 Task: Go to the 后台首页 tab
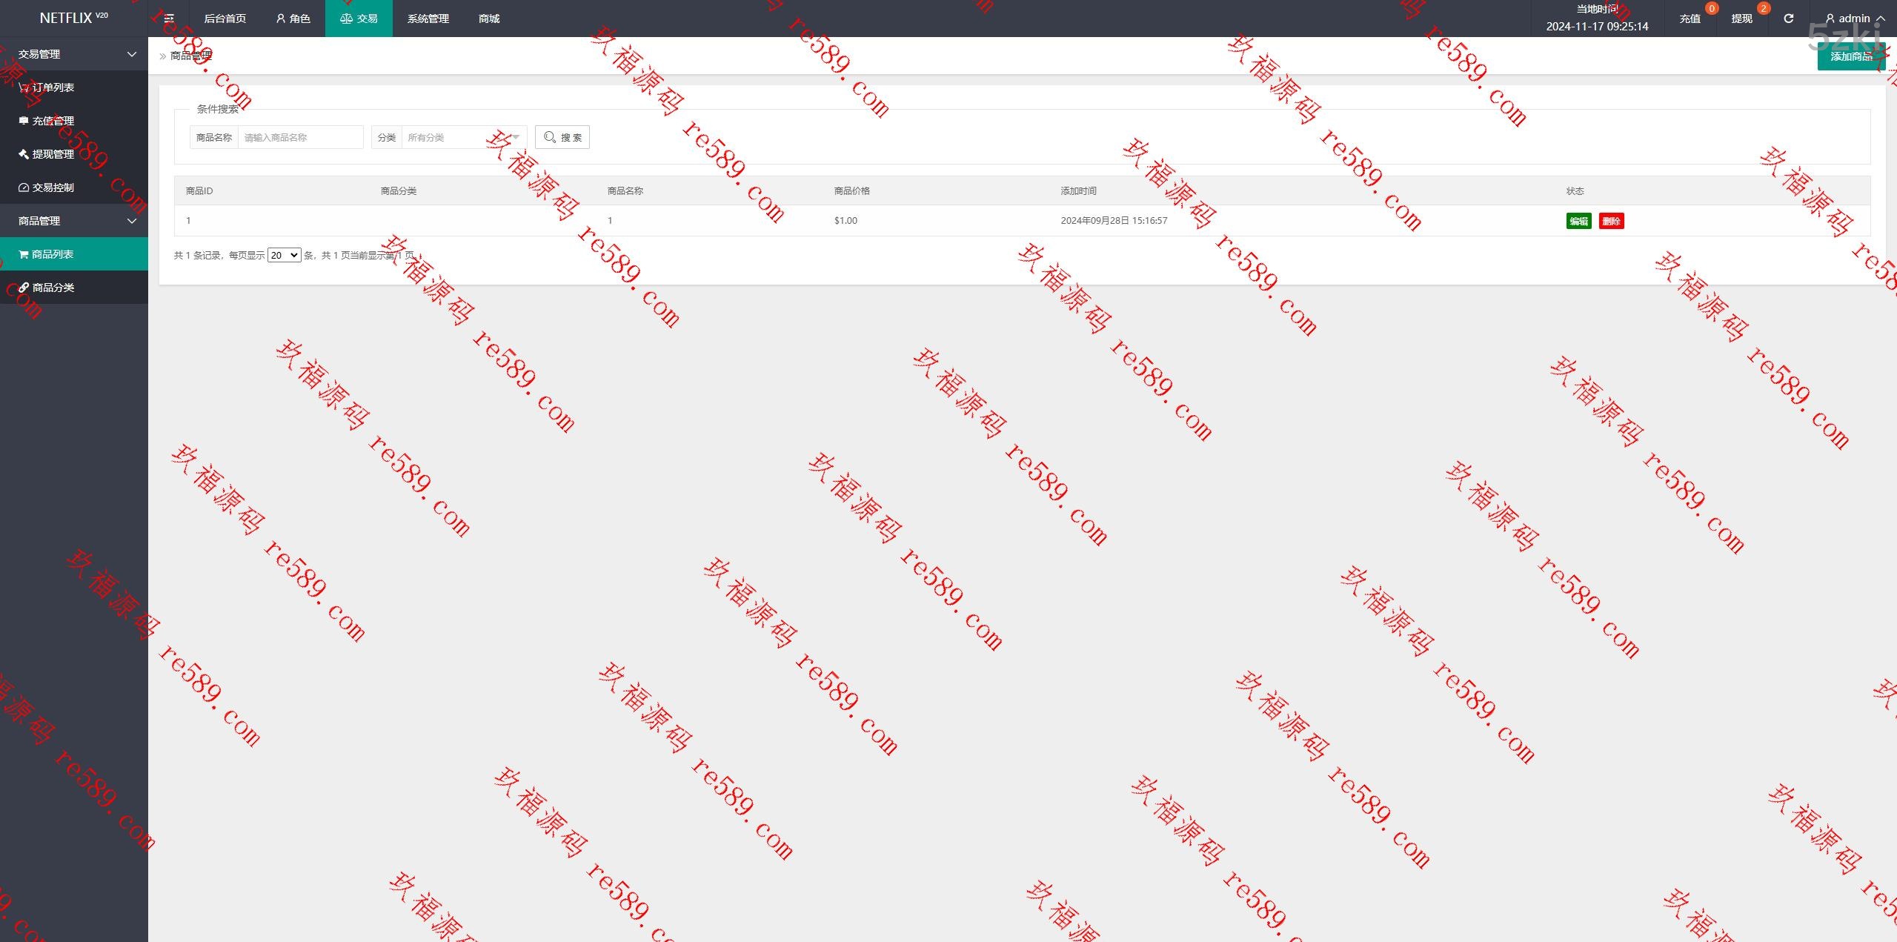tap(225, 19)
